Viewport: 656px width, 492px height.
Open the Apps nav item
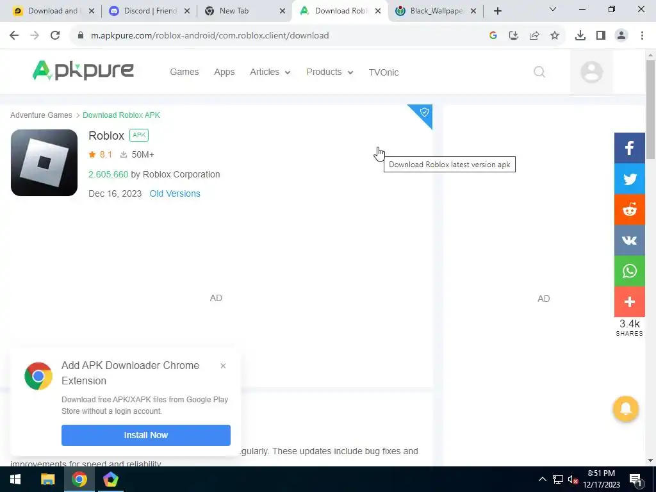[x=224, y=72]
